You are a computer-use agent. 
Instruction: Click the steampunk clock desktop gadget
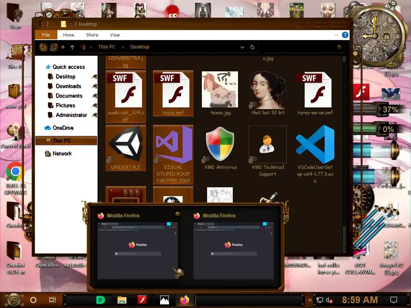(375, 35)
